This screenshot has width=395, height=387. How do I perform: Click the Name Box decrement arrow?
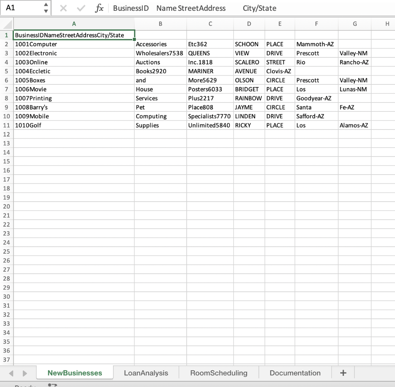tap(46, 10)
